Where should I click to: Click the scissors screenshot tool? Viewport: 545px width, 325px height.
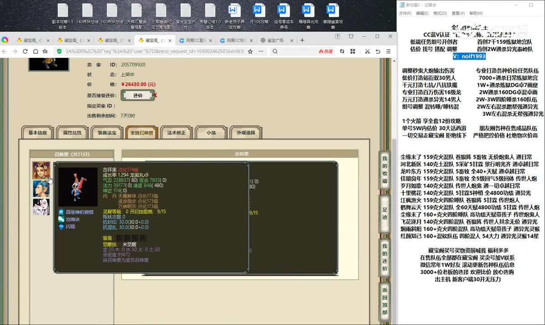click(367, 51)
